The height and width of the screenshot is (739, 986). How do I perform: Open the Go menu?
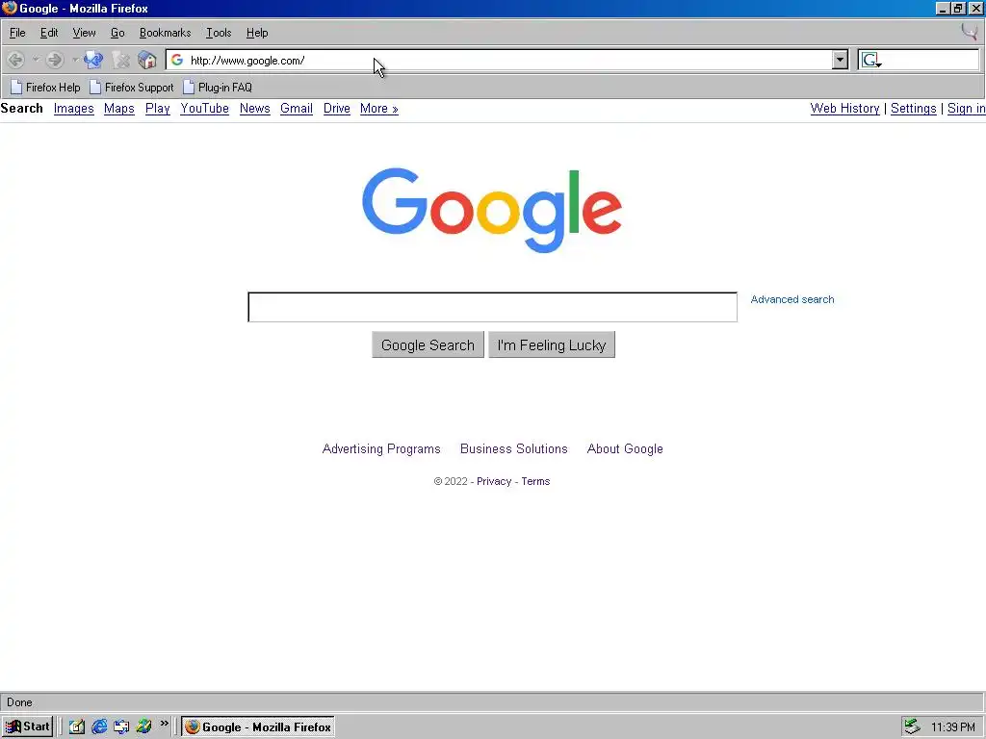coord(117,33)
